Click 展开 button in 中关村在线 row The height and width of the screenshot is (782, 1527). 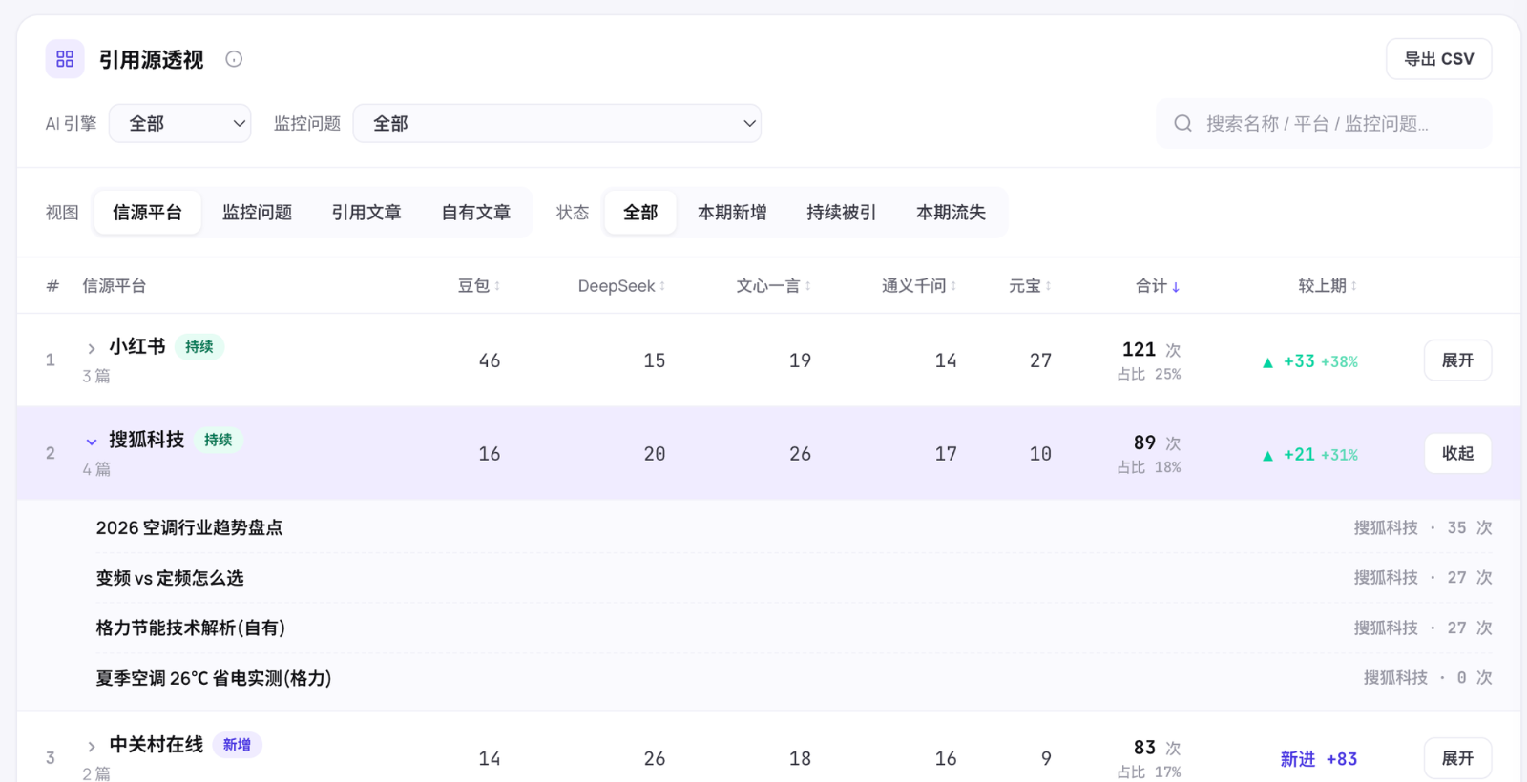(x=1457, y=758)
